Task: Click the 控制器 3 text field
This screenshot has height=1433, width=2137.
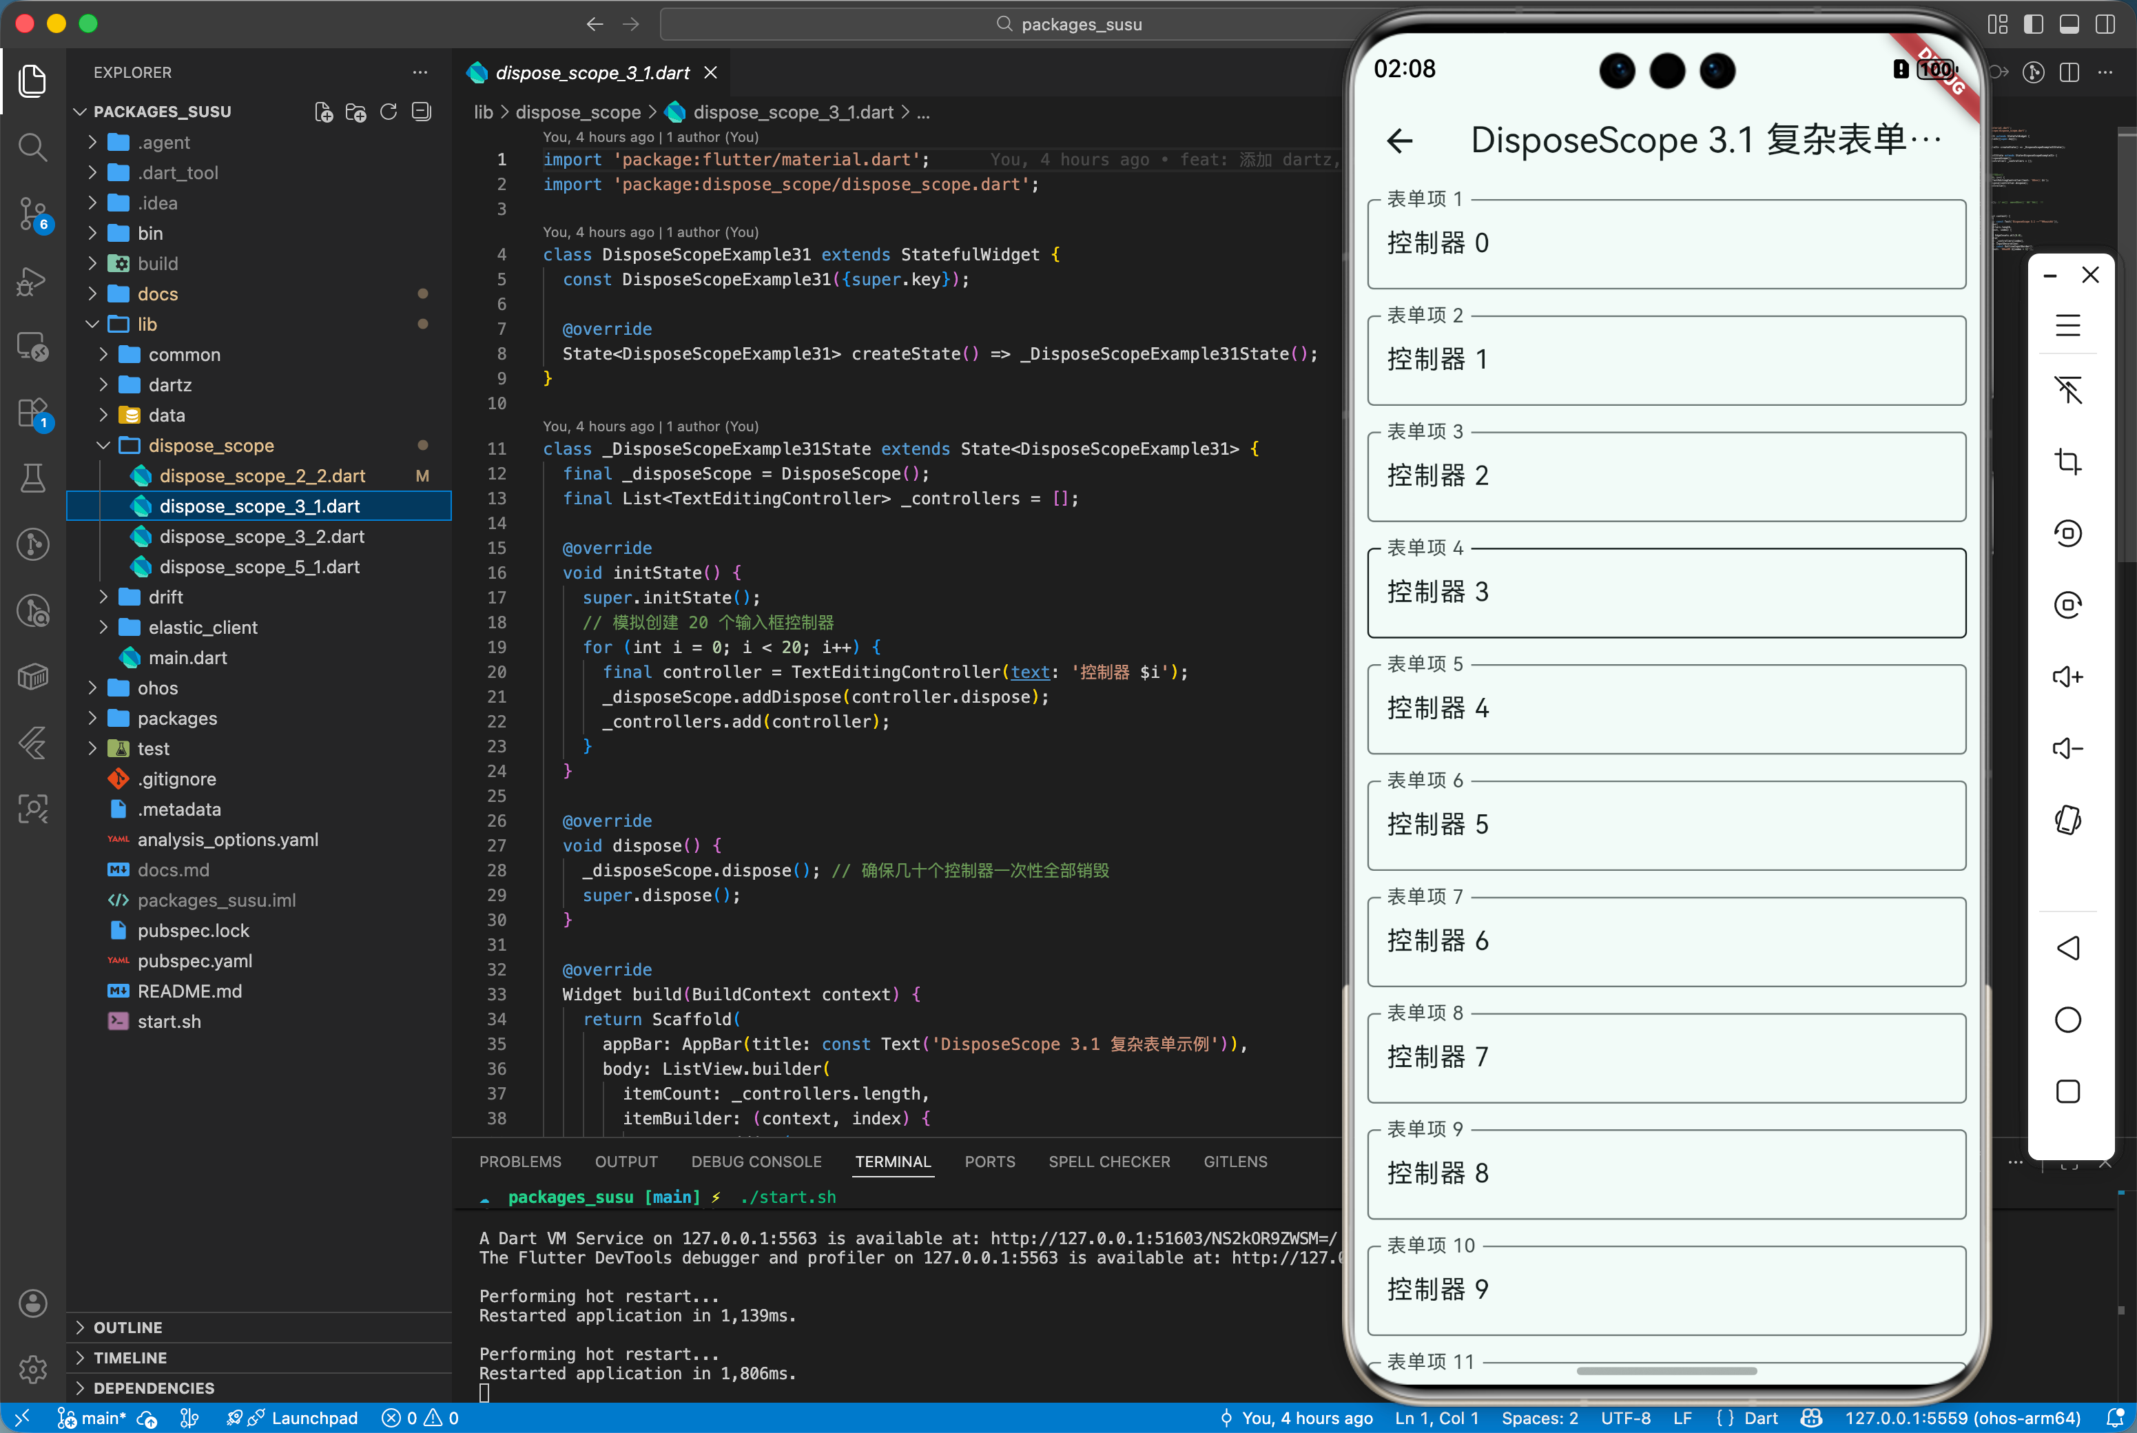Action: coord(1666,593)
